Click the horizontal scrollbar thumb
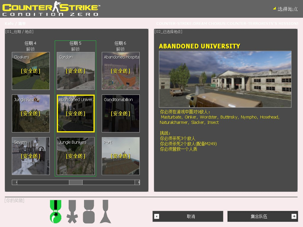The height and width of the screenshot is (227, 303). 76,182
